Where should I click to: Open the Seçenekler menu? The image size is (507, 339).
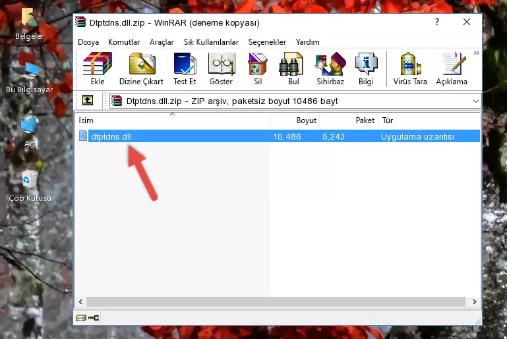point(267,42)
